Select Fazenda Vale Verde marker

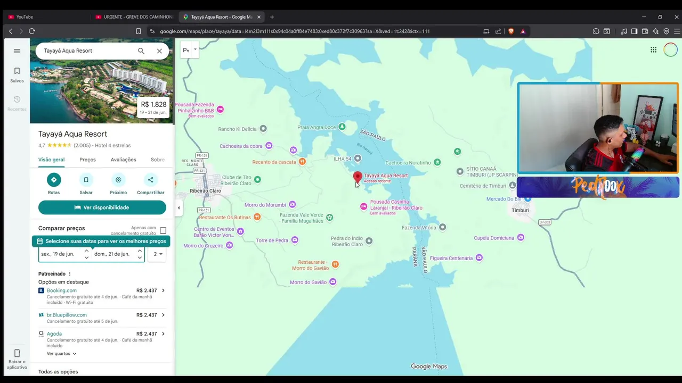point(329,217)
